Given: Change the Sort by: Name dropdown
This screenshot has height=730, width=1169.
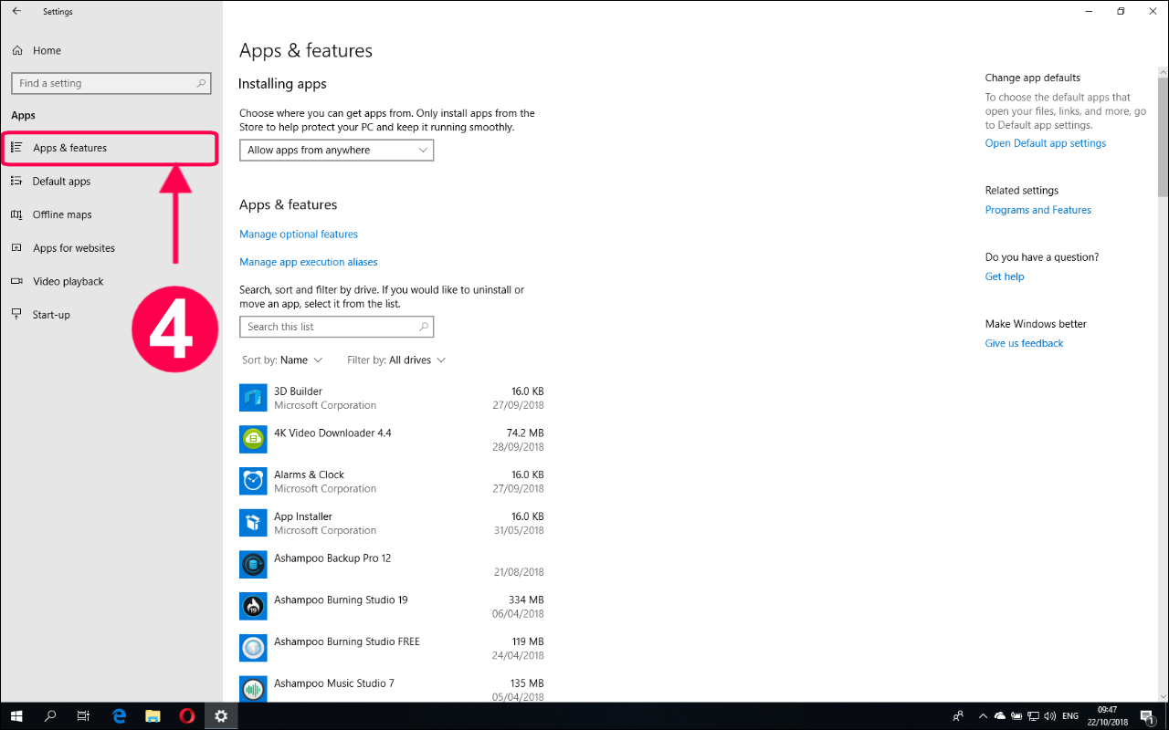Looking at the screenshot, I should [x=281, y=360].
